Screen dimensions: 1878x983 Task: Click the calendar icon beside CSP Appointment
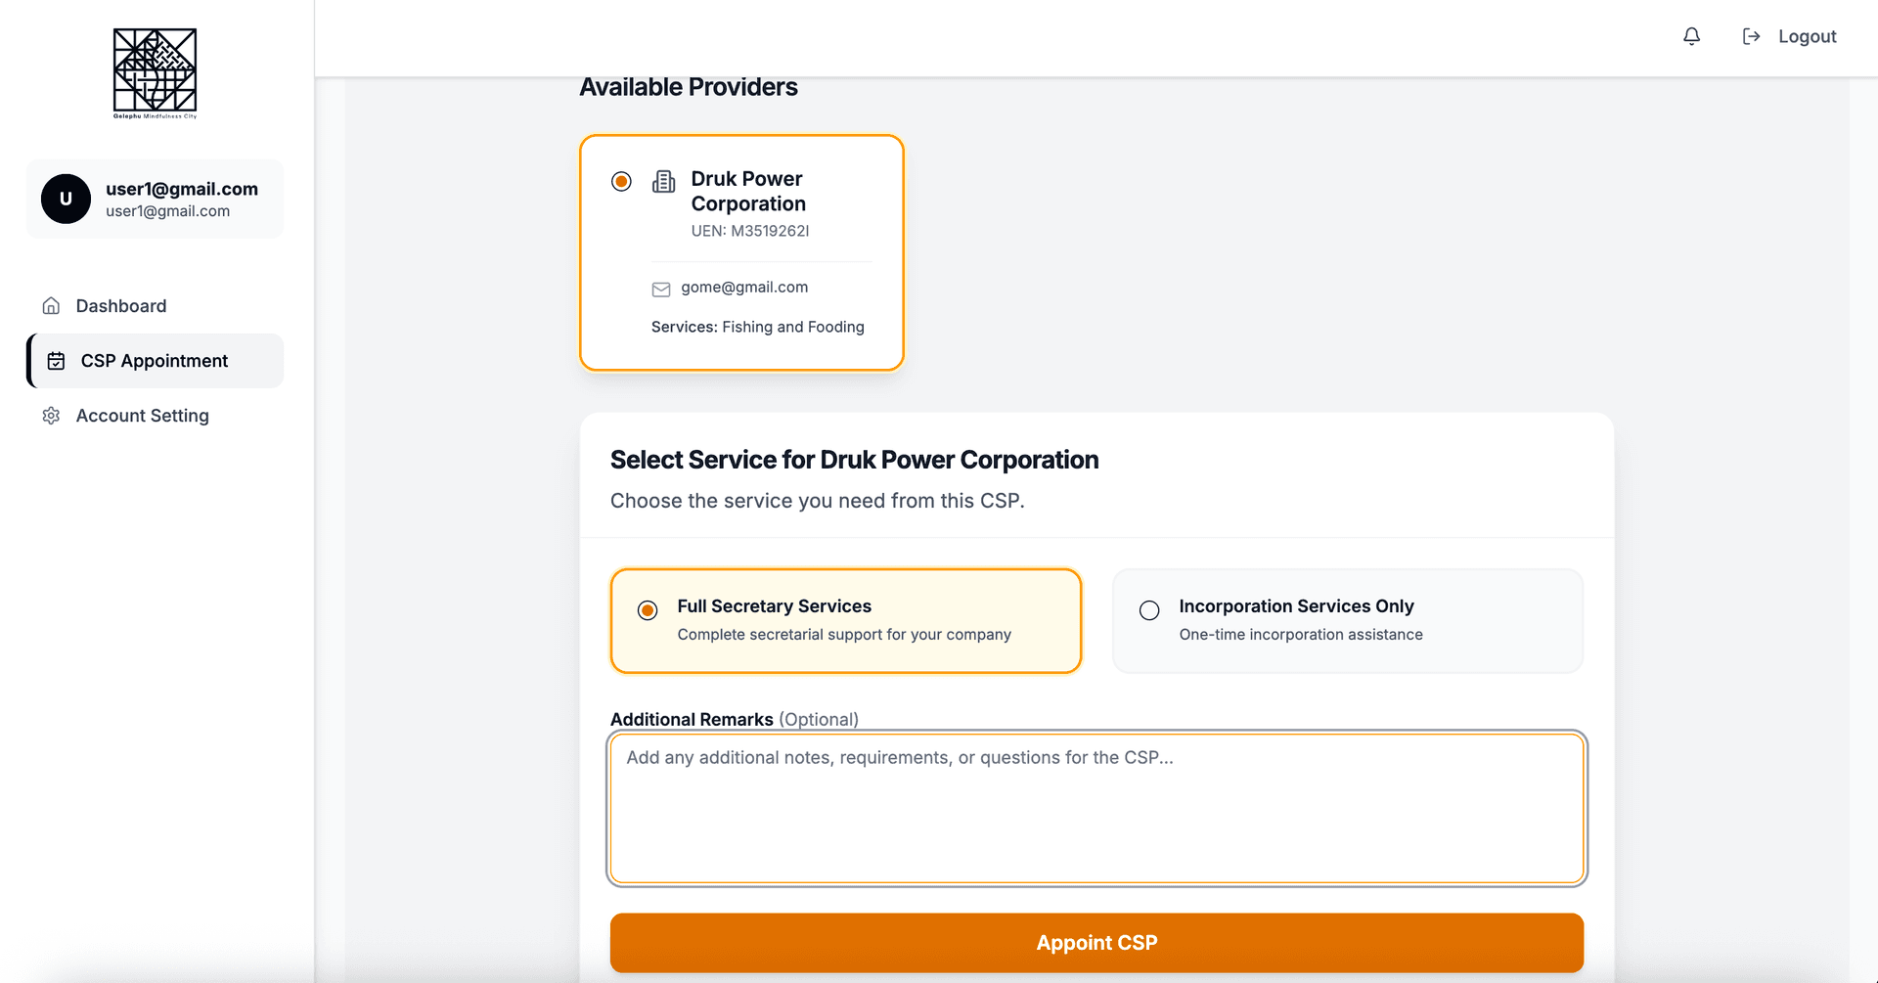(x=56, y=360)
